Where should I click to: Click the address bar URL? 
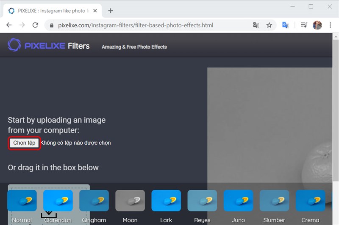[x=136, y=25]
